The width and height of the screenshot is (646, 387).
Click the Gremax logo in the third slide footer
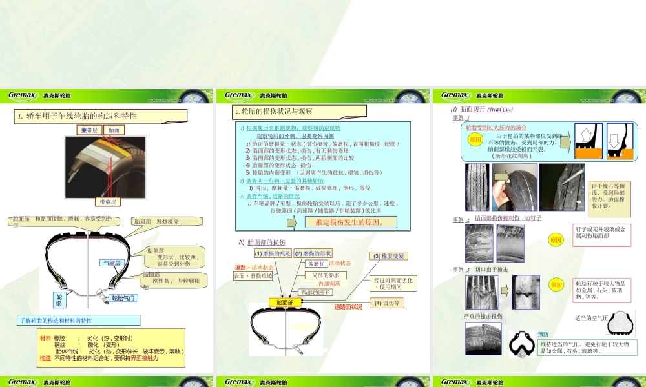point(453,382)
